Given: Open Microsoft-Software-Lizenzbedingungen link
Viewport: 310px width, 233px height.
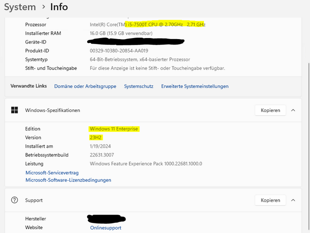Looking at the screenshot, I should coord(68,180).
